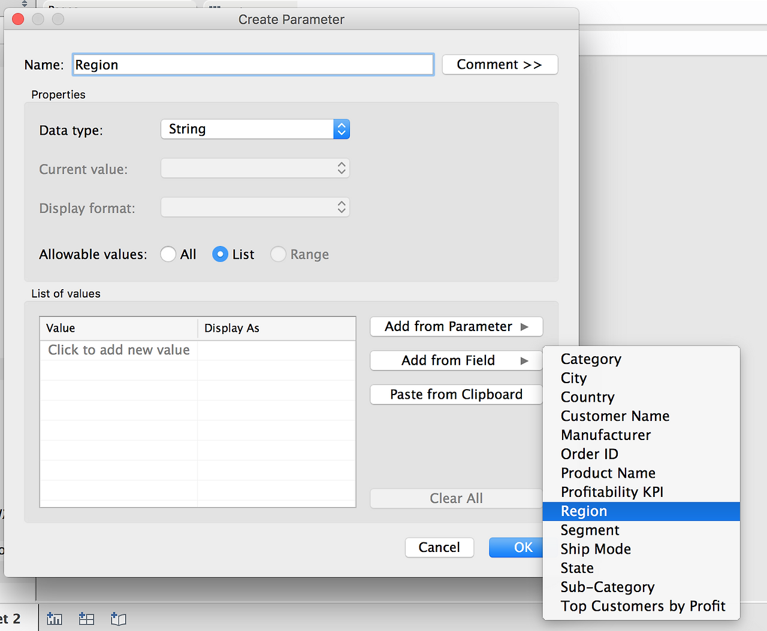Open the Data type String dropdown
The image size is (767, 631).
(255, 129)
